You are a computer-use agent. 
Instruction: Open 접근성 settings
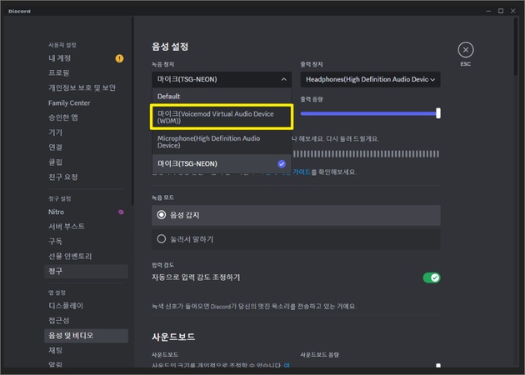59,321
